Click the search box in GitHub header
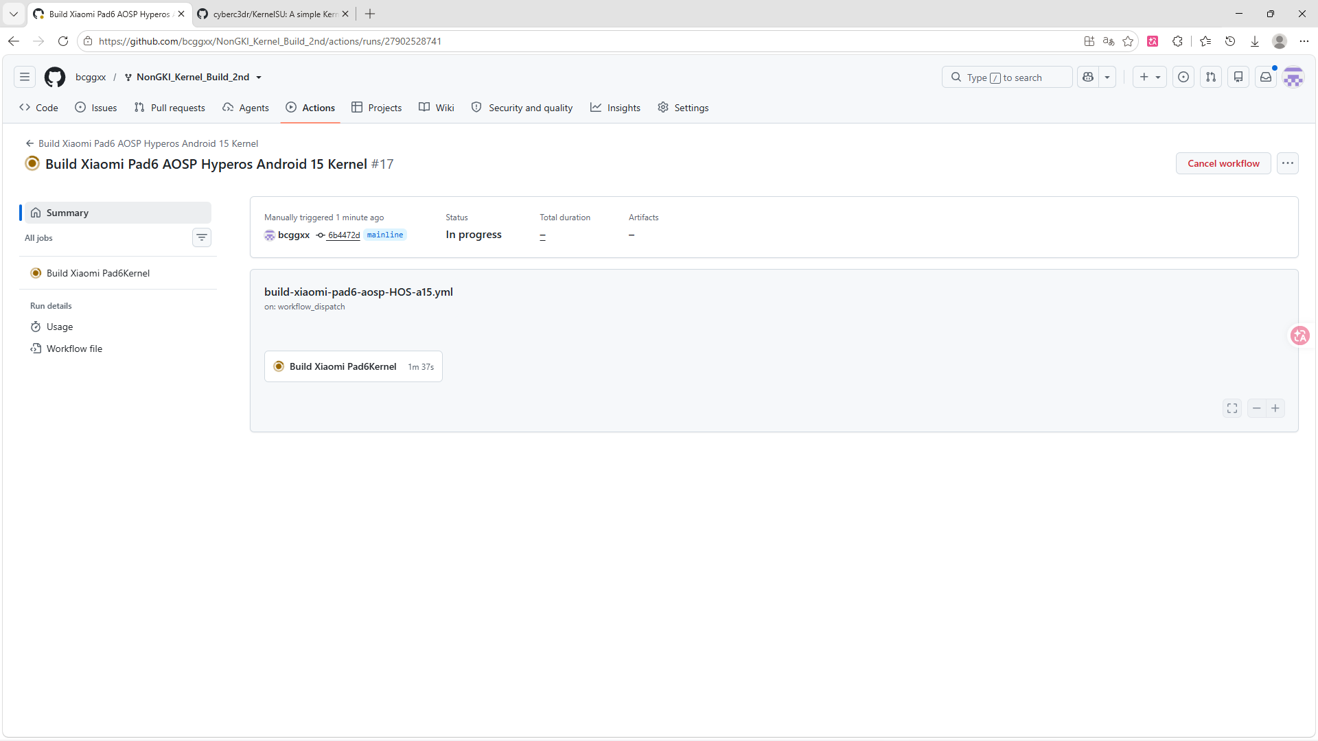This screenshot has width=1318, height=741. pyautogui.click(x=1007, y=78)
